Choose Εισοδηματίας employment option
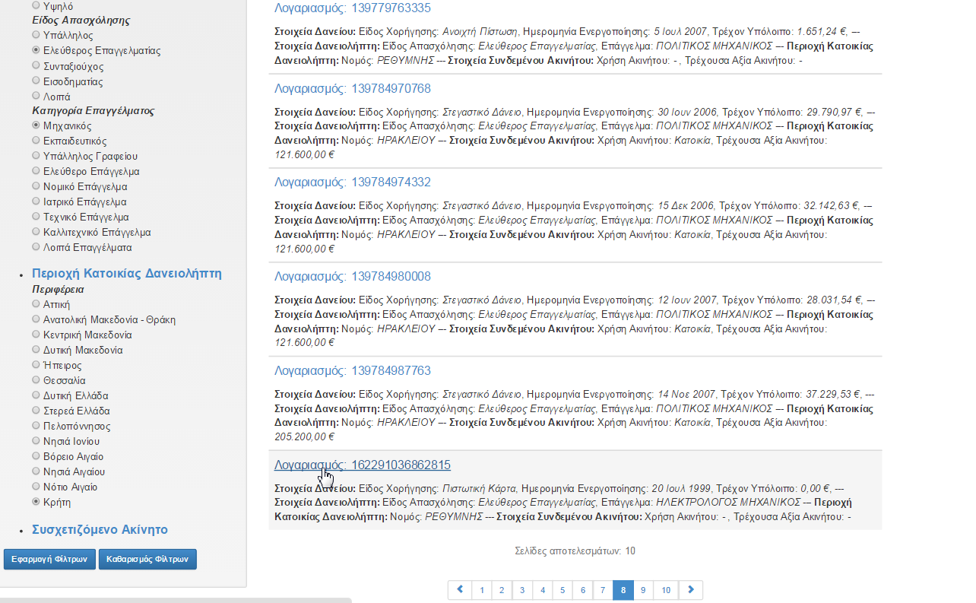The height and width of the screenshot is (603, 976). pos(36,81)
